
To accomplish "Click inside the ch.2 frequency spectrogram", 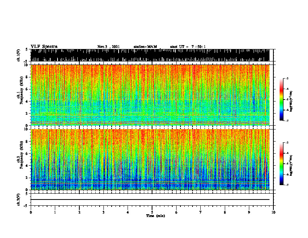I will click(x=150, y=159).
